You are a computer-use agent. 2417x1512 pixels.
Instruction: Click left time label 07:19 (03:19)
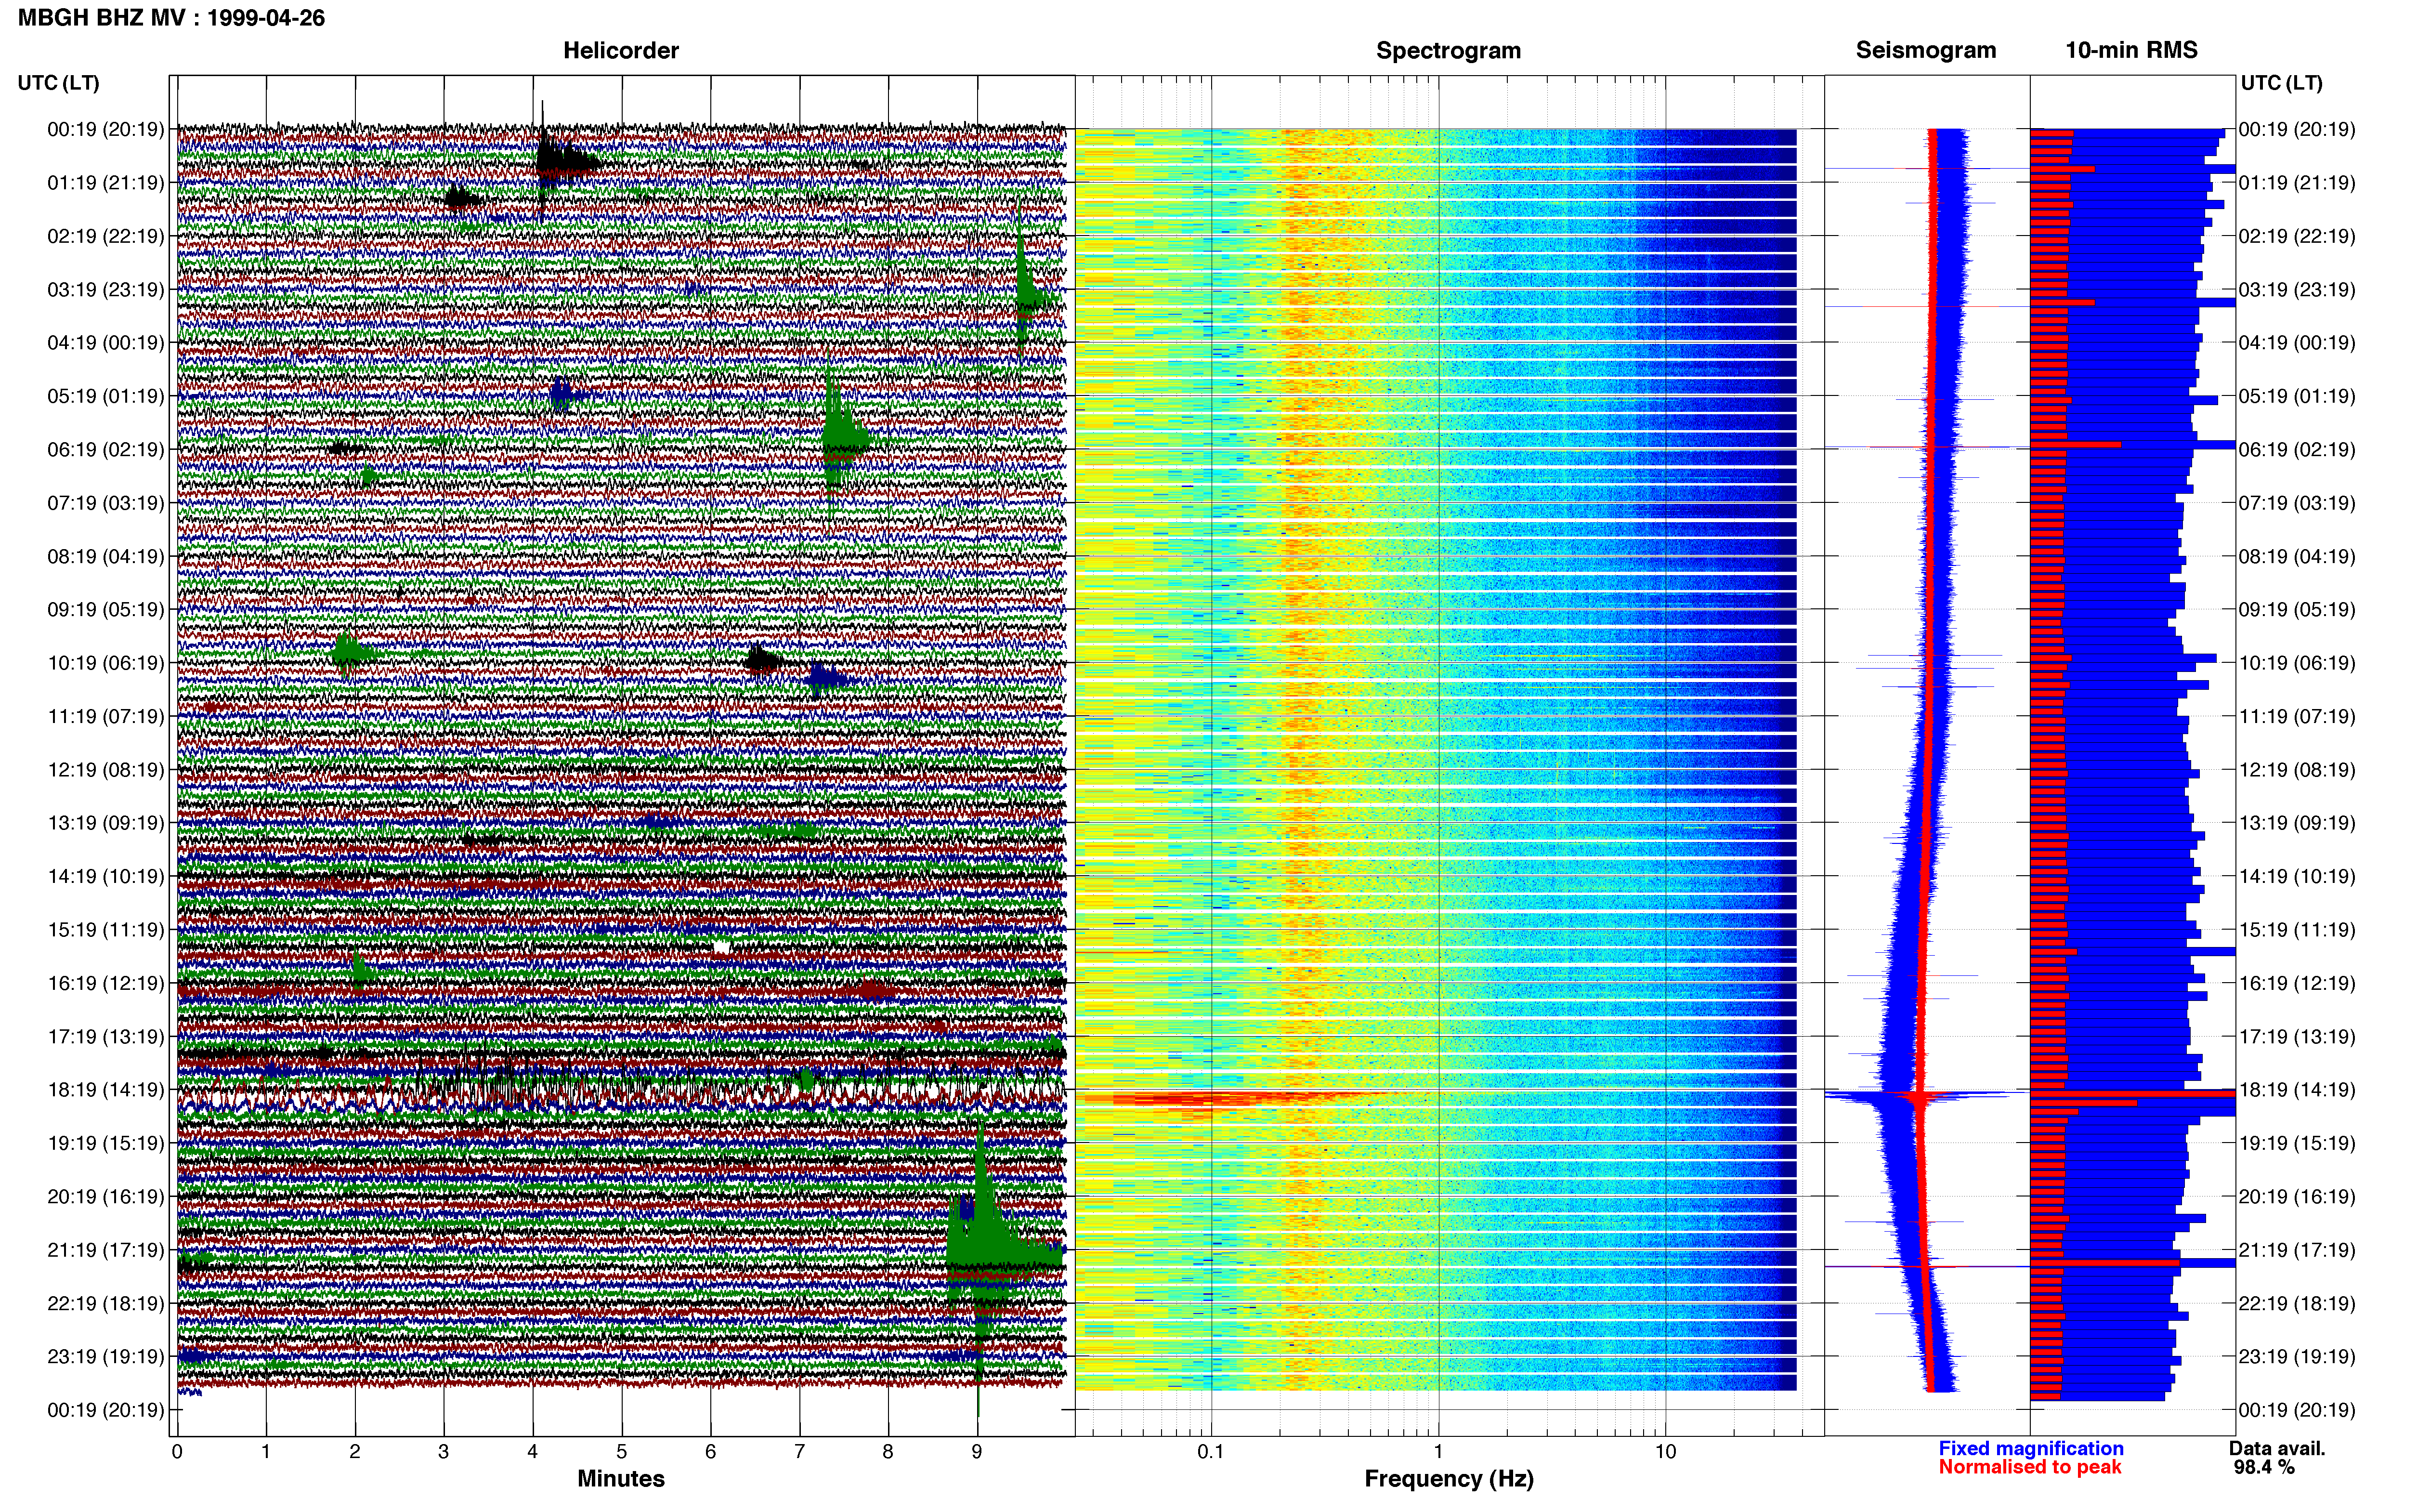click(105, 502)
